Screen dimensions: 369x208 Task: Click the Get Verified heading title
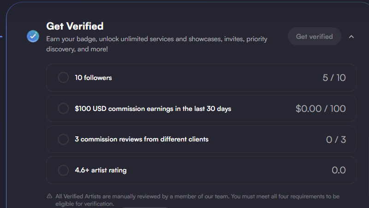pos(75,26)
